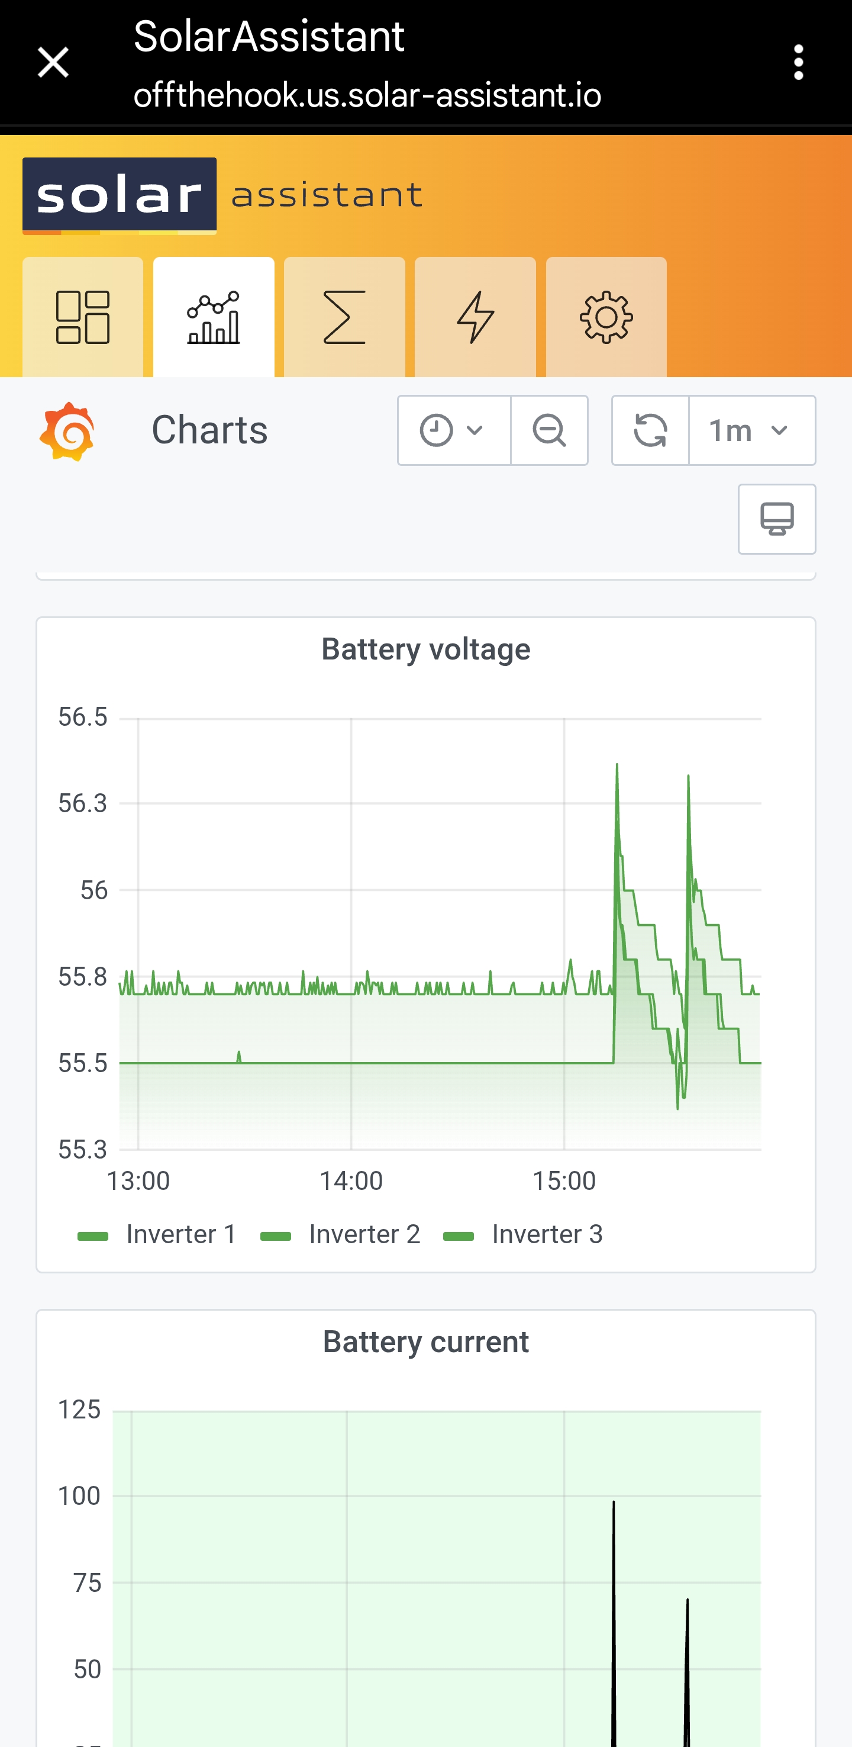Toggle the Inverter 3 legend series
Viewport: 852px width, 1747px height.
(x=522, y=1234)
